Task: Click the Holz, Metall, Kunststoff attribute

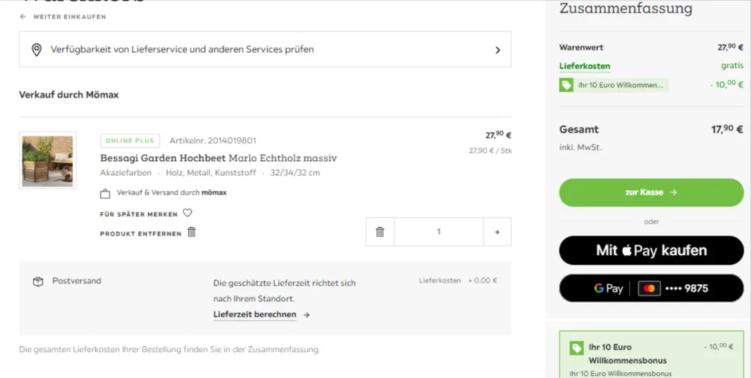Action: pos(211,173)
